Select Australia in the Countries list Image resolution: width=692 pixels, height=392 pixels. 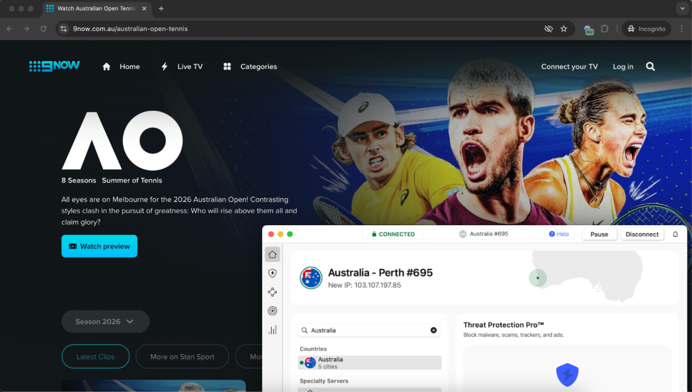pos(370,363)
